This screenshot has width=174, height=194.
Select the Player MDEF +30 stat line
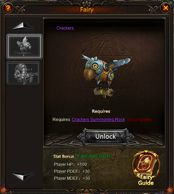pyautogui.click(x=72, y=178)
